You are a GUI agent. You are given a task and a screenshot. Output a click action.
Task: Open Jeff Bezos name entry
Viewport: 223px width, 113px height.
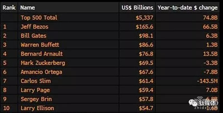coord(34,27)
